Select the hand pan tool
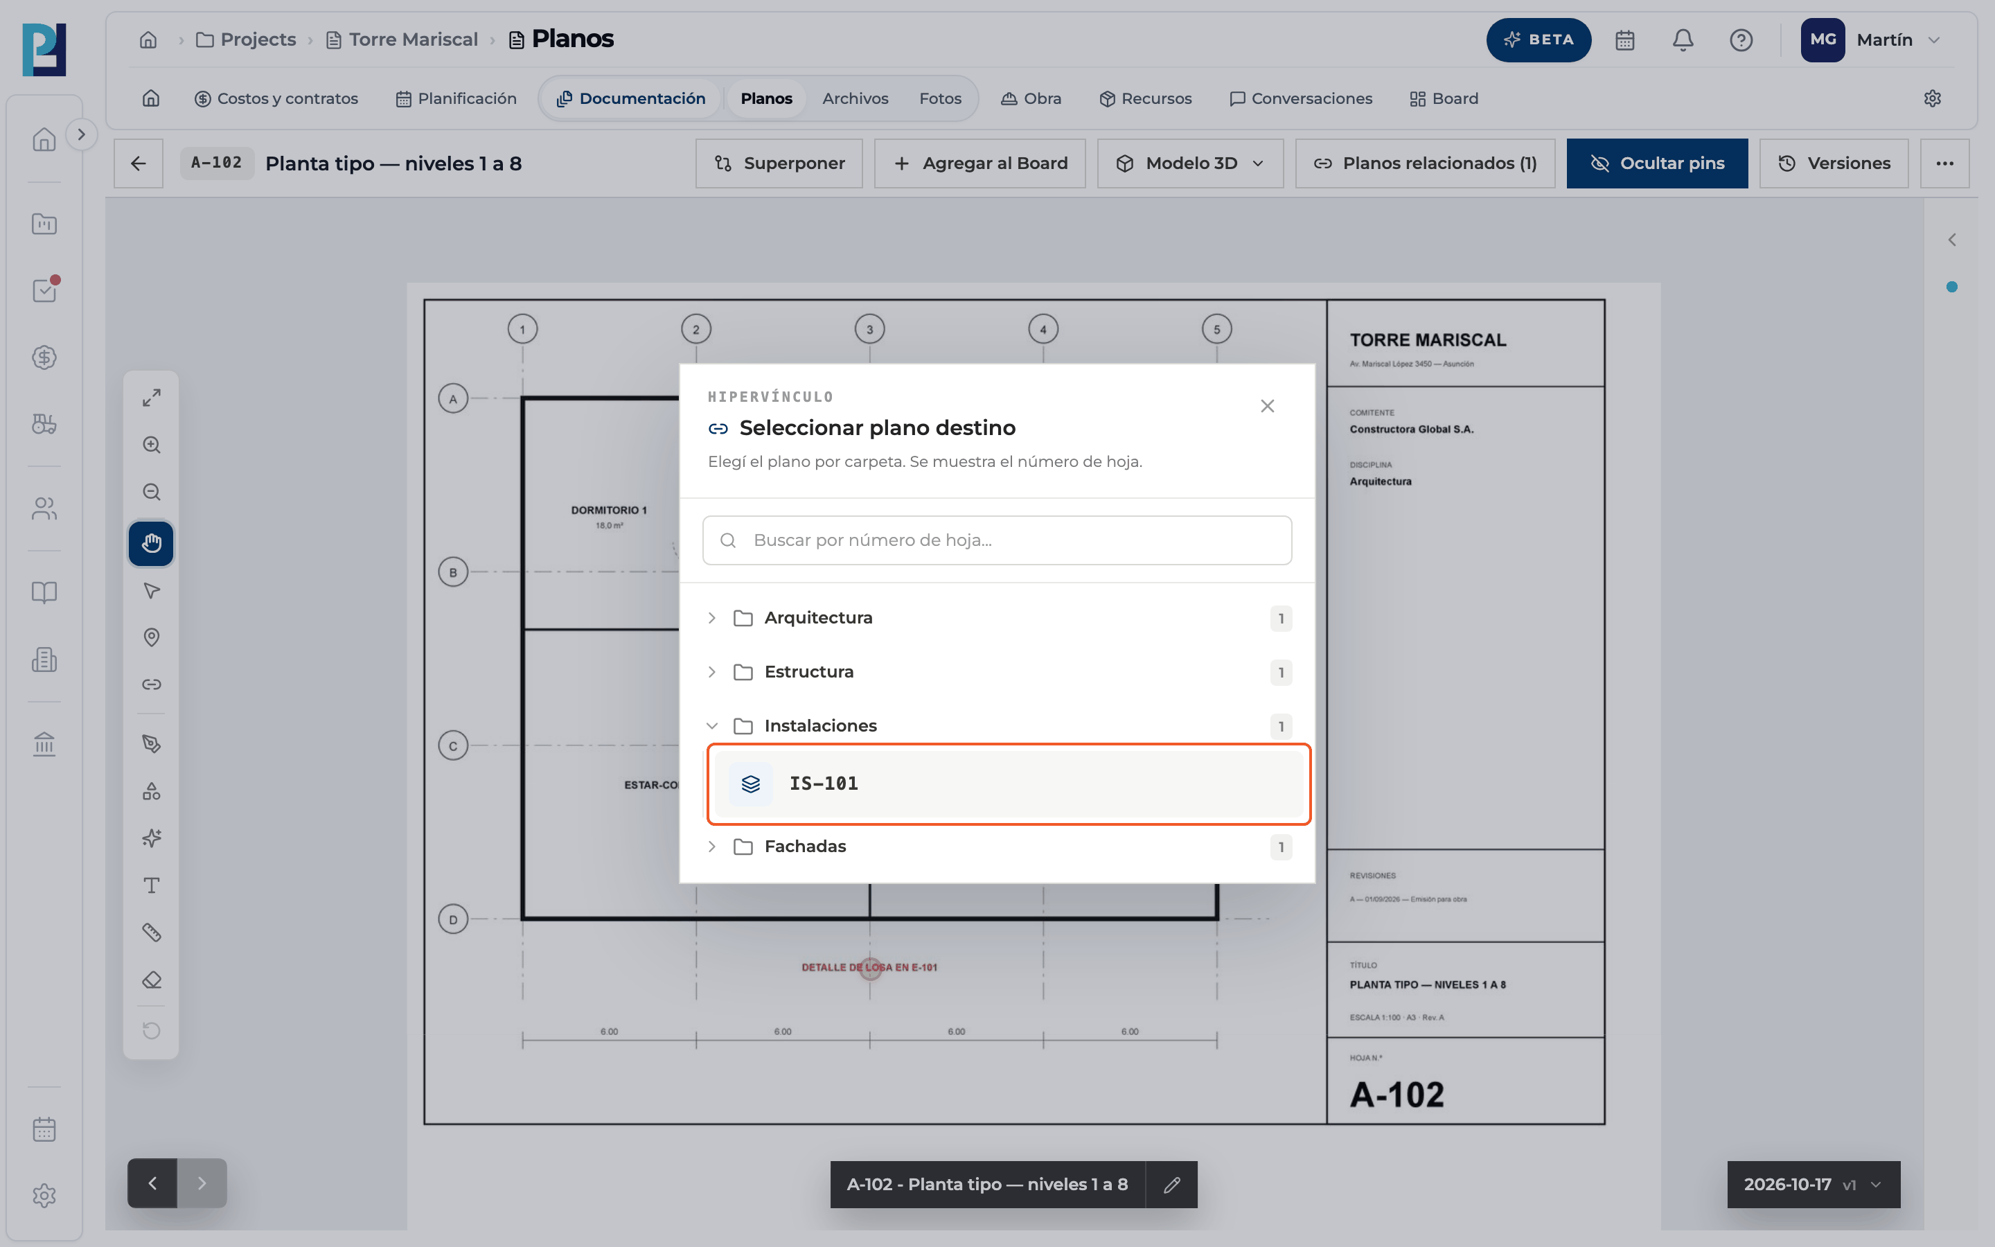This screenshot has width=1995, height=1247. [x=151, y=544]
